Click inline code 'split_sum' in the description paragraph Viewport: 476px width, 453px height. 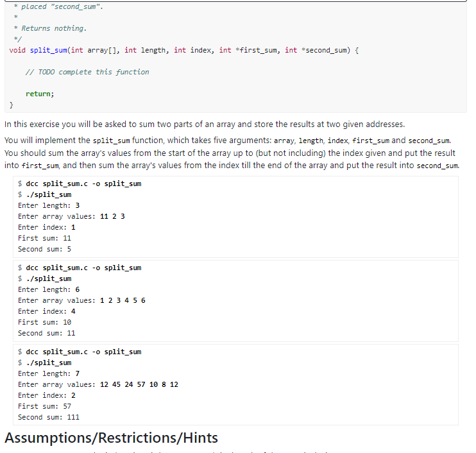click(x=111, y=141)
